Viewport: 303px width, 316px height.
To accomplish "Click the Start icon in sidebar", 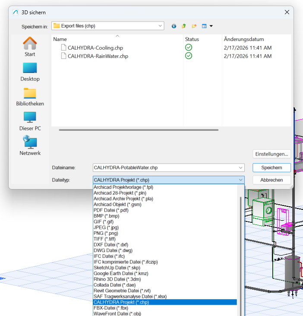I will click(30, 47).
